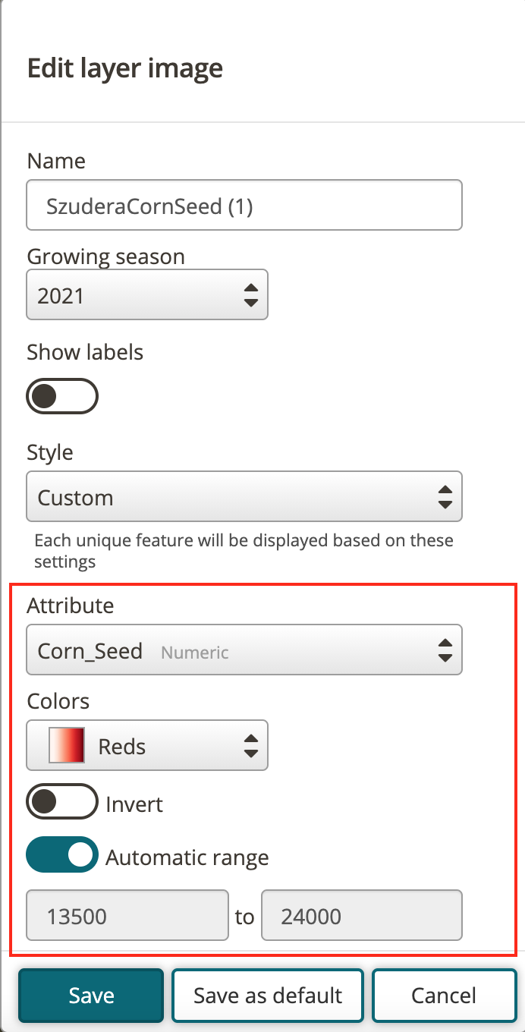This screenshot has height=1032, width=525.
Task: Click the Reds gradient color swatch
Action: 65,745
